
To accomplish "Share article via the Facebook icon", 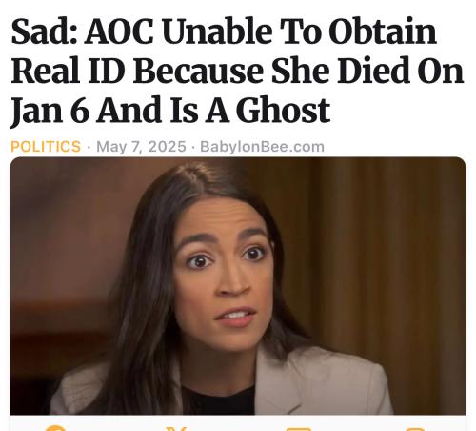I will 55,428.
